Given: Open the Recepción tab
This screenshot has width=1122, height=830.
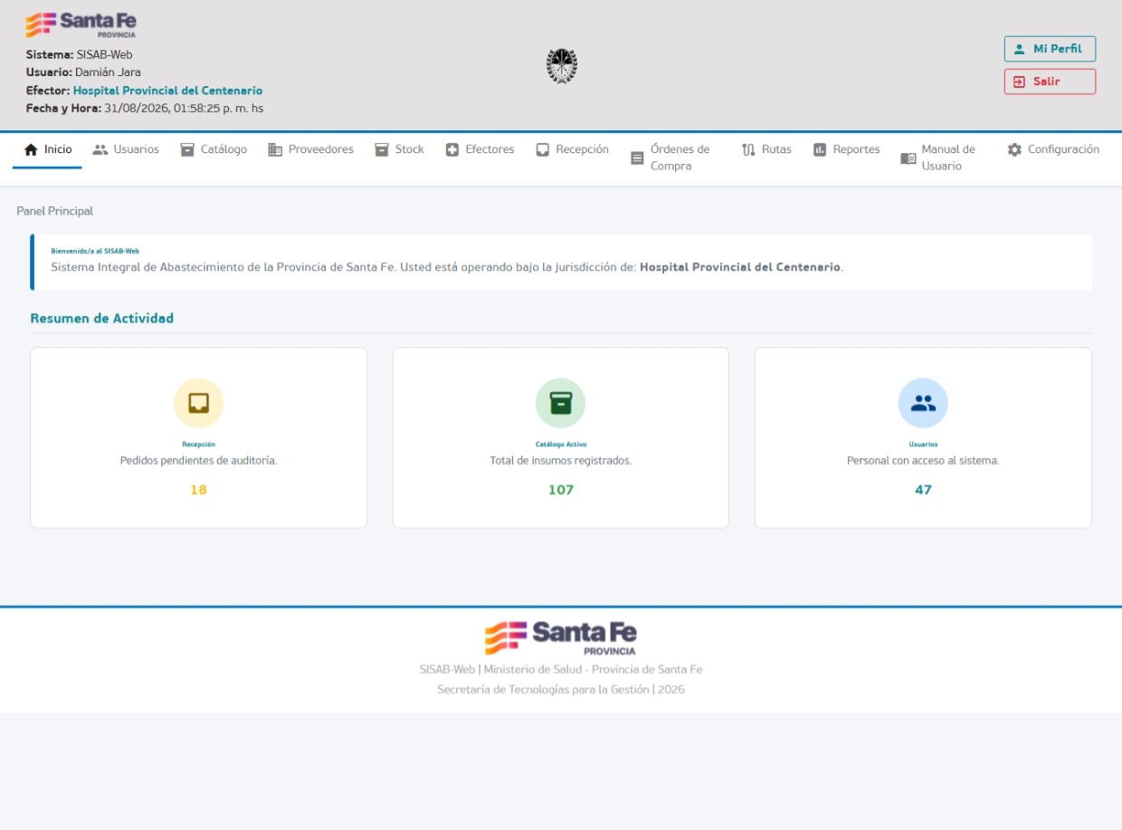Looking at the screenshot, I should (572, 150).
